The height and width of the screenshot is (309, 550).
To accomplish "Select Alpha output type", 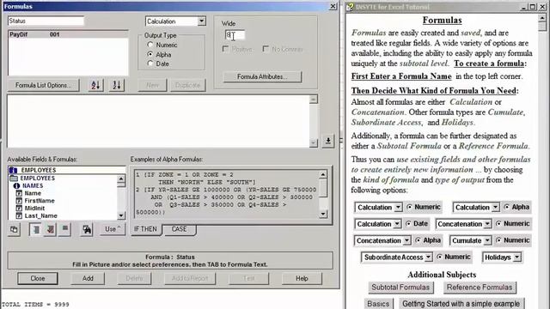I will pyautogui.click(x=150, y=54).
